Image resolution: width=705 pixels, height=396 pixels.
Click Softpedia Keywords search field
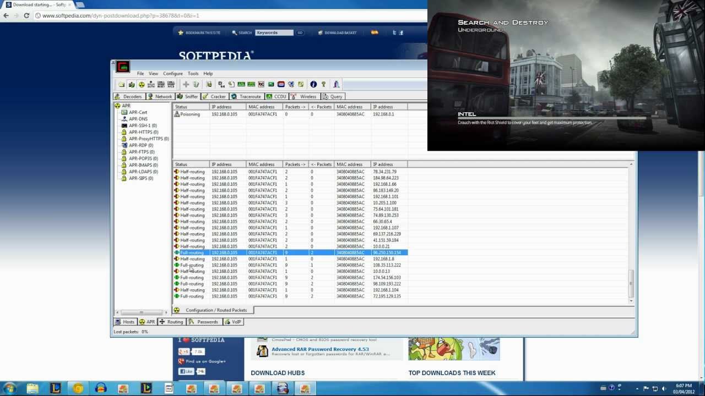tap(274, 32)
